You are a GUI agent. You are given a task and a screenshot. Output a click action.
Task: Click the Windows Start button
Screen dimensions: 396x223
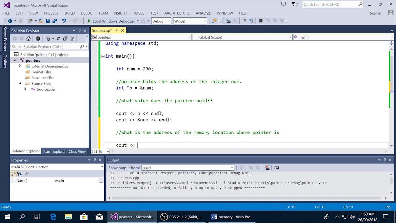coord(7,217)
